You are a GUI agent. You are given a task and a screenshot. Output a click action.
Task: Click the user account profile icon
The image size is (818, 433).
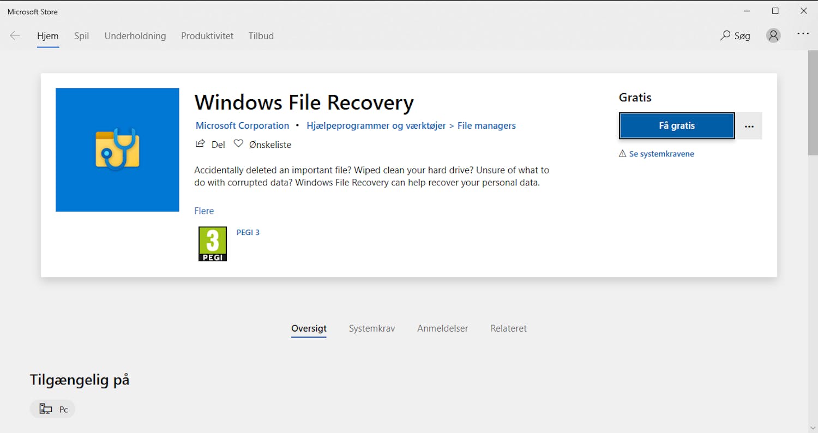(773, 35)
